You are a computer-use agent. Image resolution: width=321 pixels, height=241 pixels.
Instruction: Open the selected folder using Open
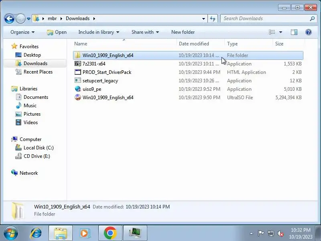click(x=57, y=32)
